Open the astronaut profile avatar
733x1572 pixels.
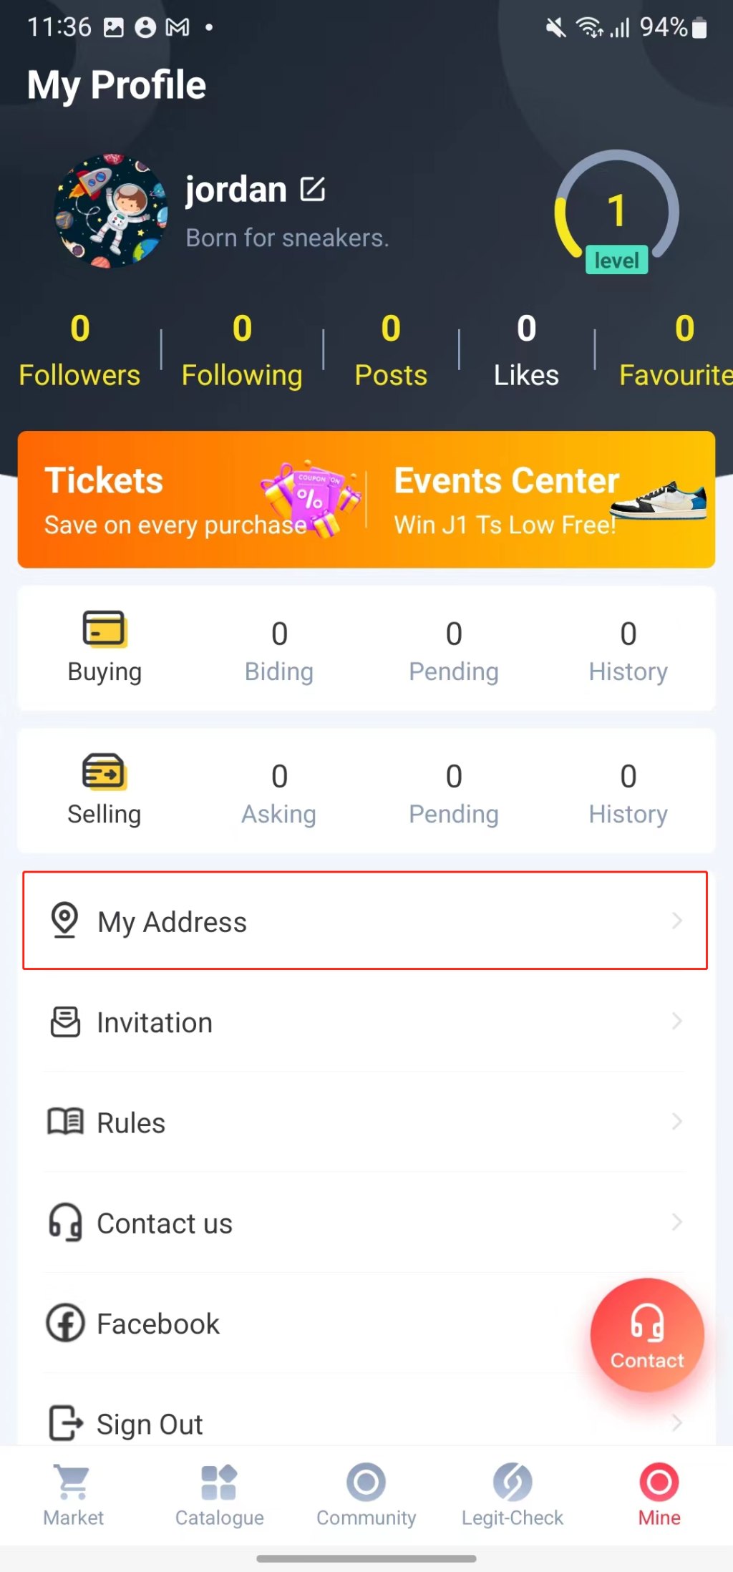(x=111, y=211)
